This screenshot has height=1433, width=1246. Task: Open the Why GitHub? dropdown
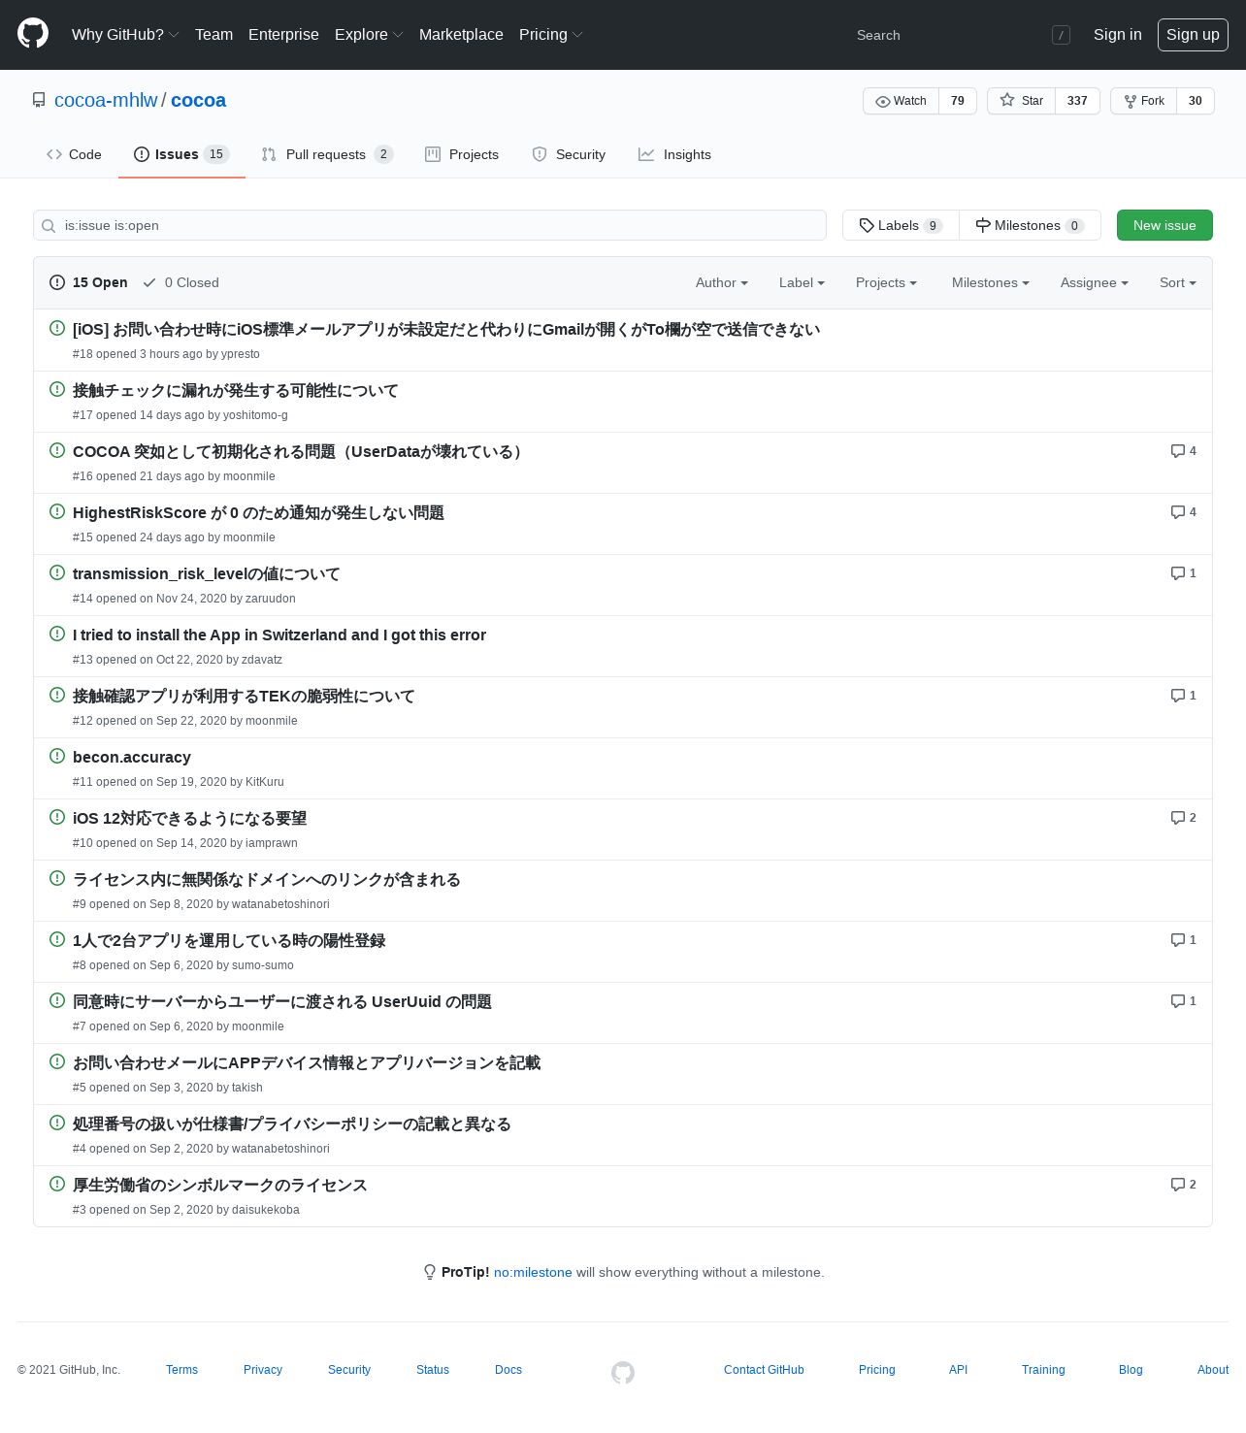click(x=125, y=35)
